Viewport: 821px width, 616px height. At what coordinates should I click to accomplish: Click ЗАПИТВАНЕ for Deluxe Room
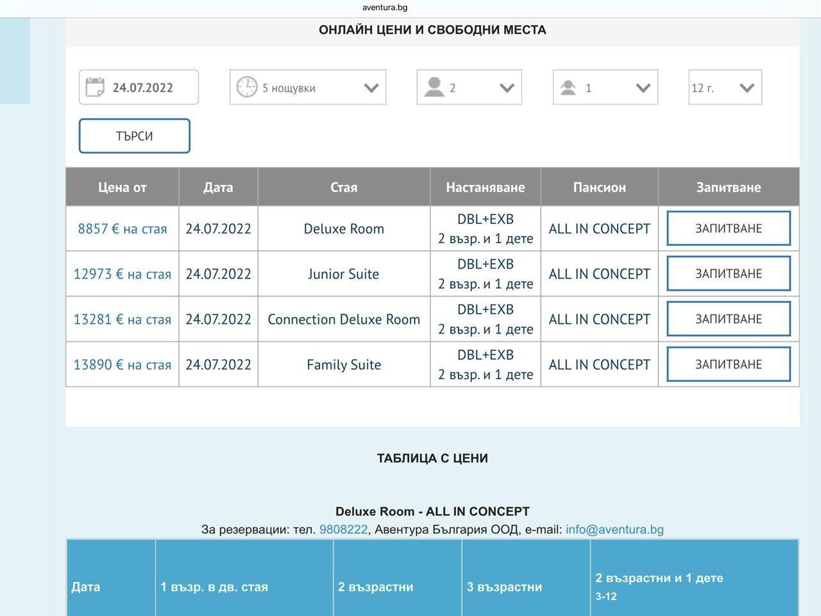click(x=729, y=228)
